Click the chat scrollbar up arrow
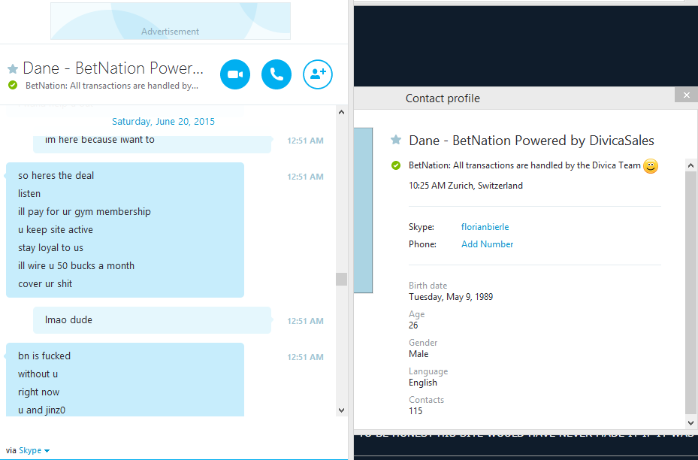 click(x=341, y=112)
